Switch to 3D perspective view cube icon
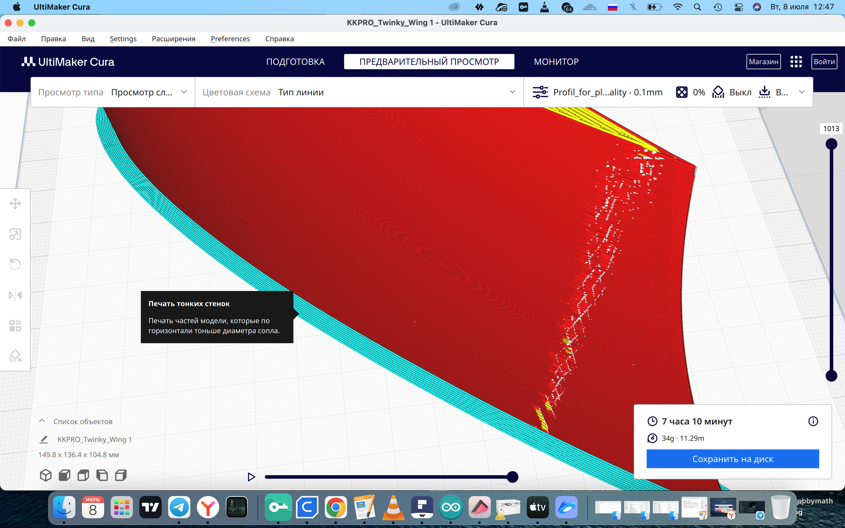Image resolution: width=845 pixels, height=528 pixels. click(46, 475)
